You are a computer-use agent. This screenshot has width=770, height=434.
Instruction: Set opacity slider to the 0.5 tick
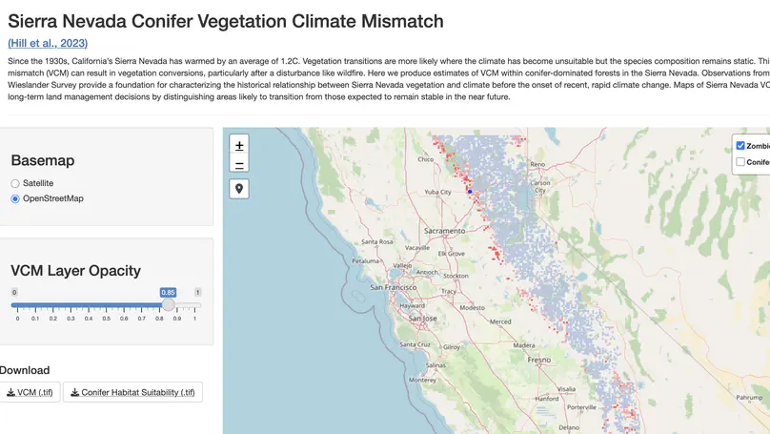(106, 305)
